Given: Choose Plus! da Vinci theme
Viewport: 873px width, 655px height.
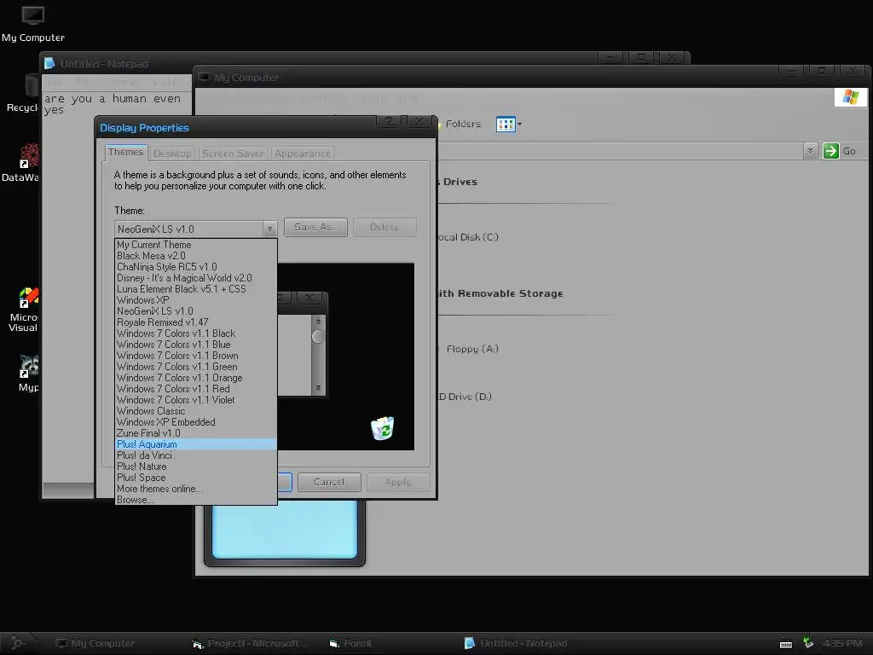Looking at the screenshot, I should [x=196, y=455].
